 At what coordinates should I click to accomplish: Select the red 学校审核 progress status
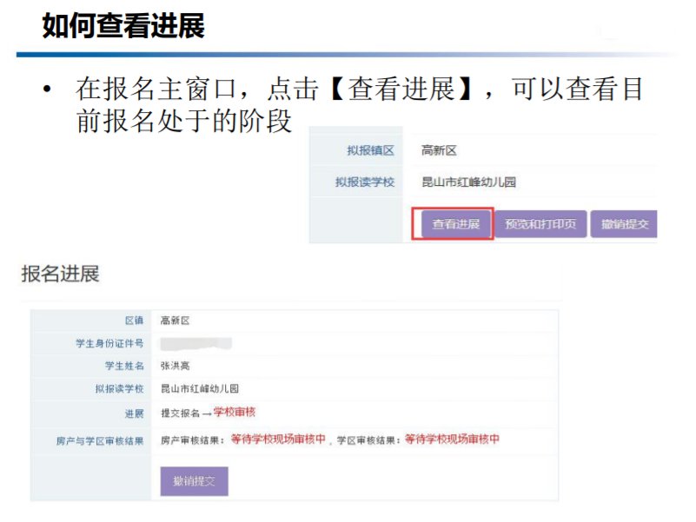click(x=235, y=412)
